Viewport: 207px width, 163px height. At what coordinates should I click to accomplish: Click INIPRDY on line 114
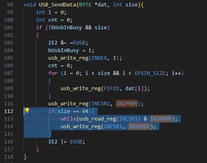(x=139, y=127)
